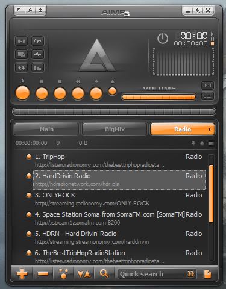The image size is (226, 289).
Task: Remove entries with the orange minus icon
Action: (43, 274)
